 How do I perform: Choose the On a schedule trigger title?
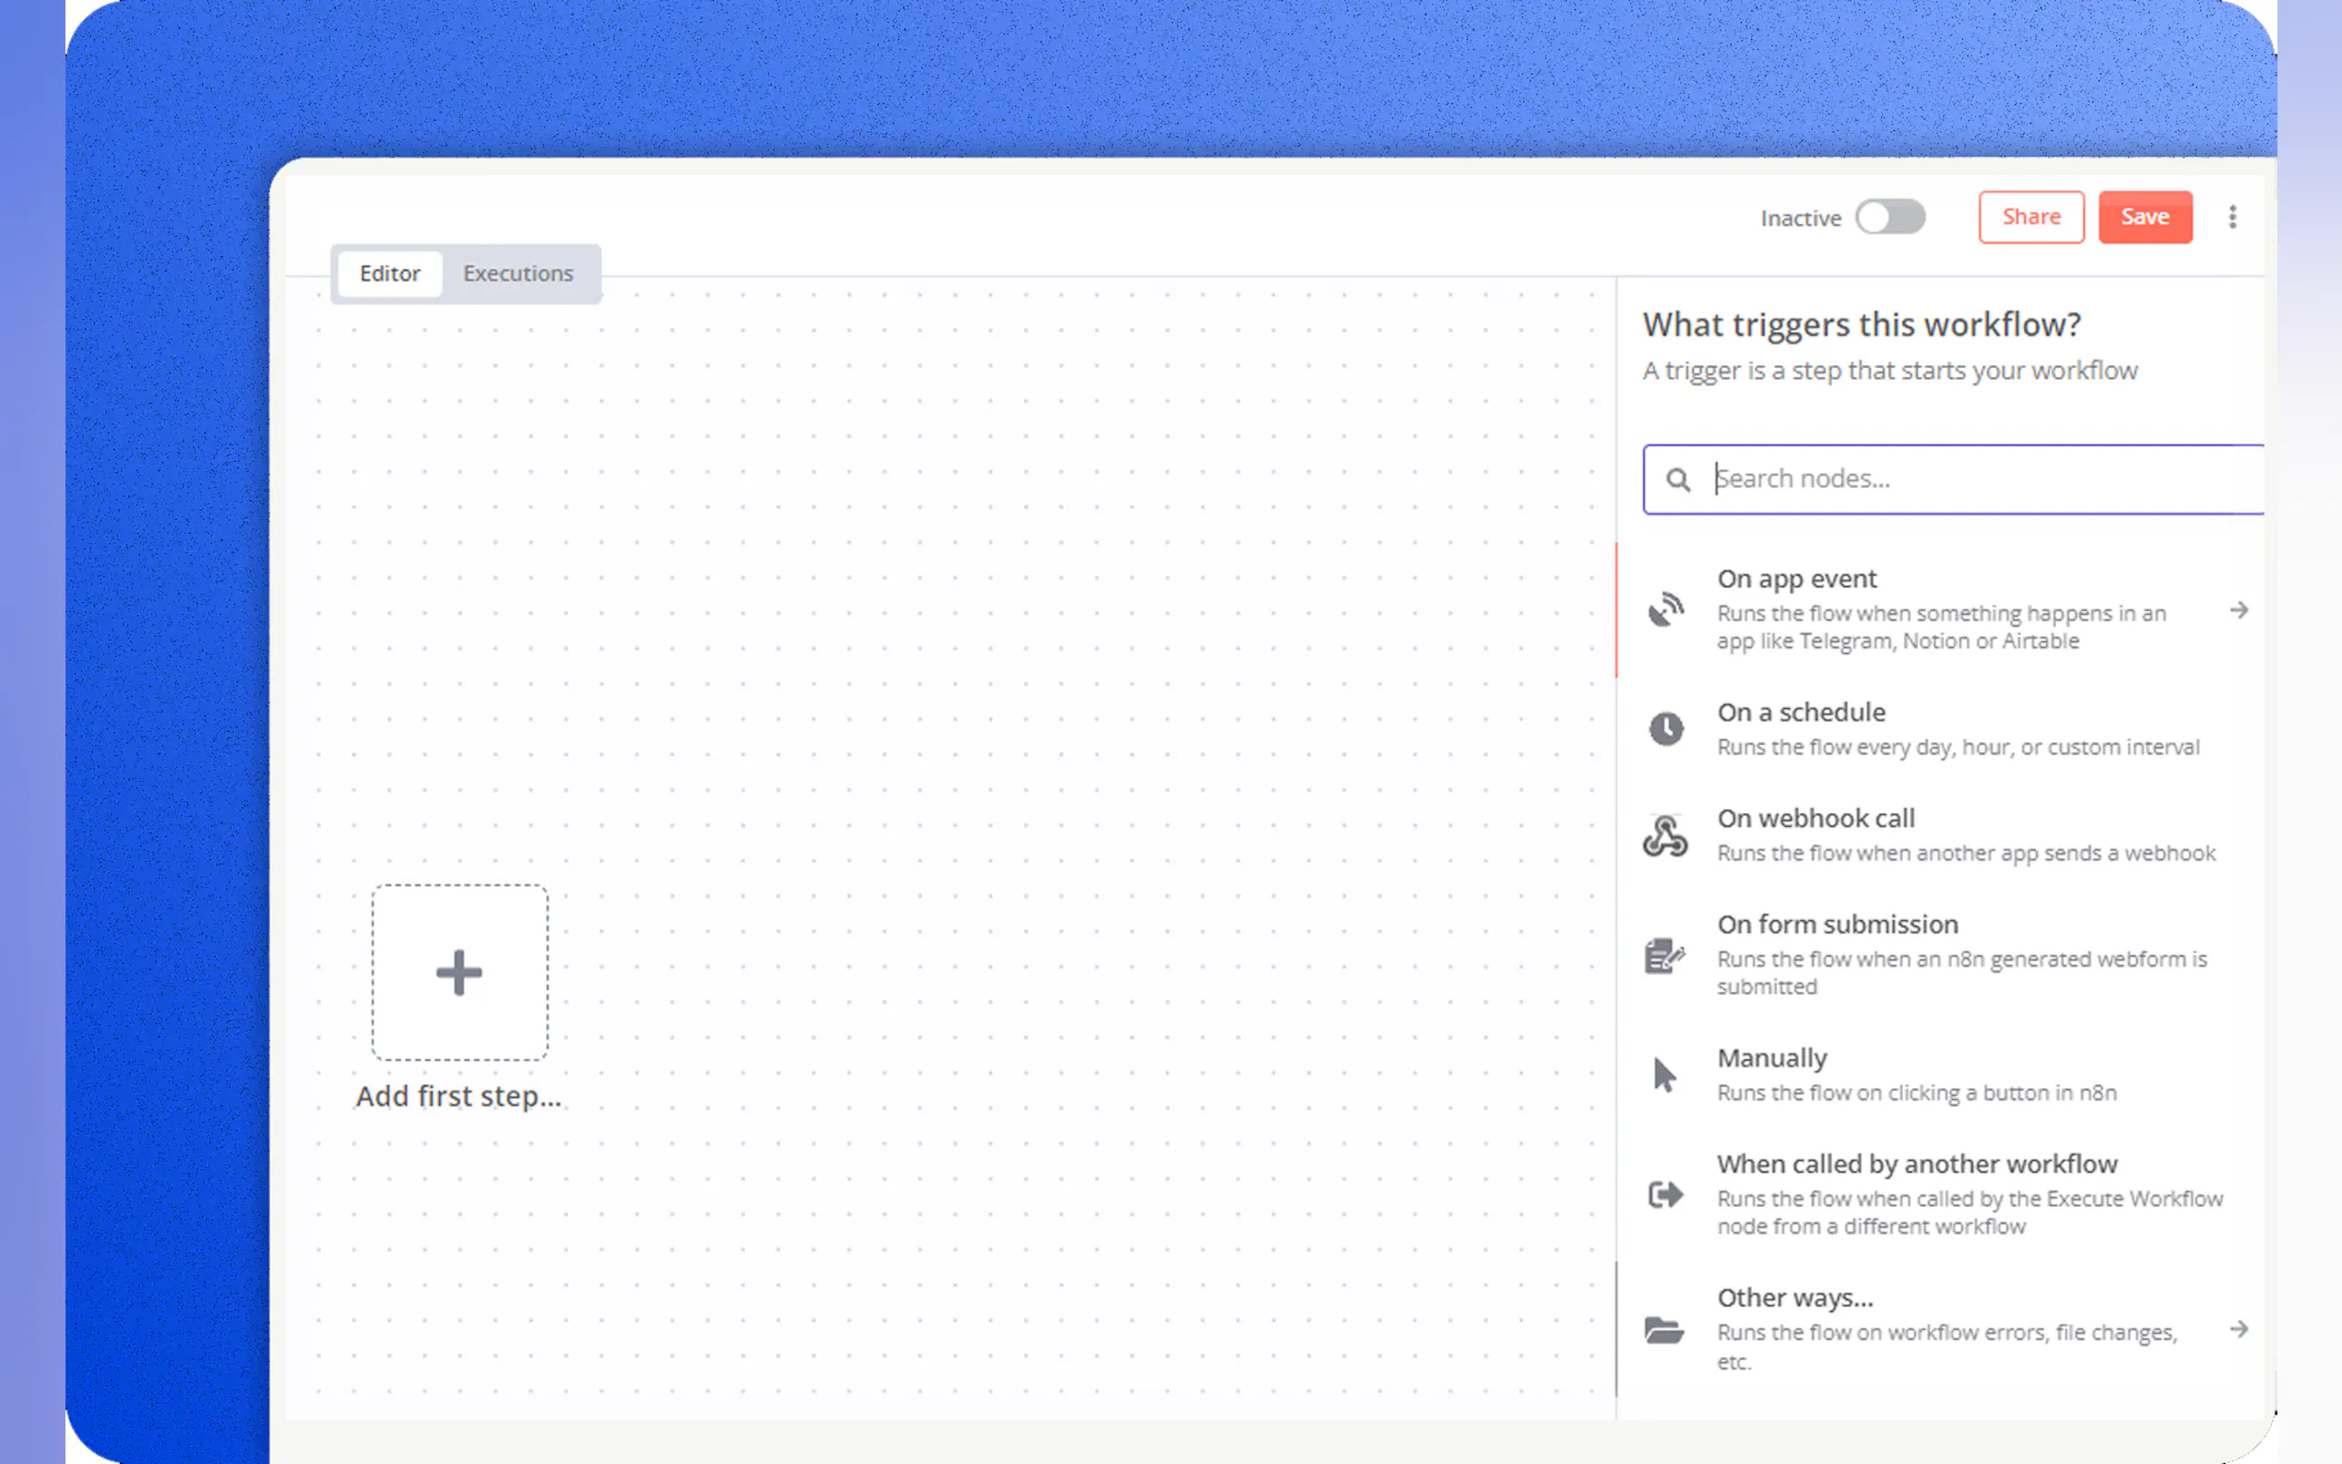pos(1801,713)
